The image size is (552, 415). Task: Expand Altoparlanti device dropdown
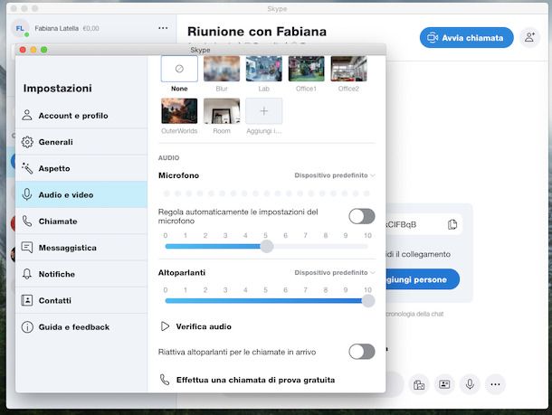[x=335, y=272]
